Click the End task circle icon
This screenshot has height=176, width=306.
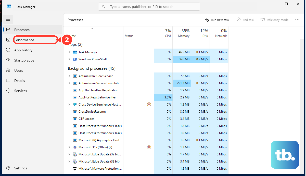pos(239,20)
